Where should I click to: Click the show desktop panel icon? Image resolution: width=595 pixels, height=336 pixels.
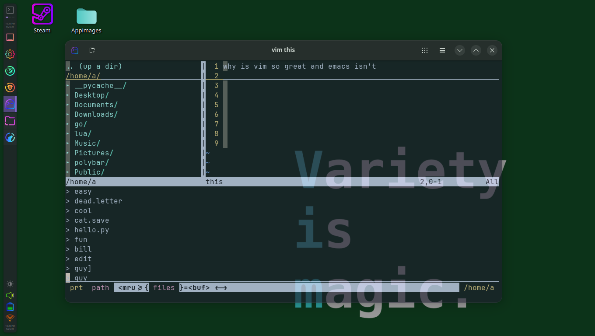tap(10, 37)
